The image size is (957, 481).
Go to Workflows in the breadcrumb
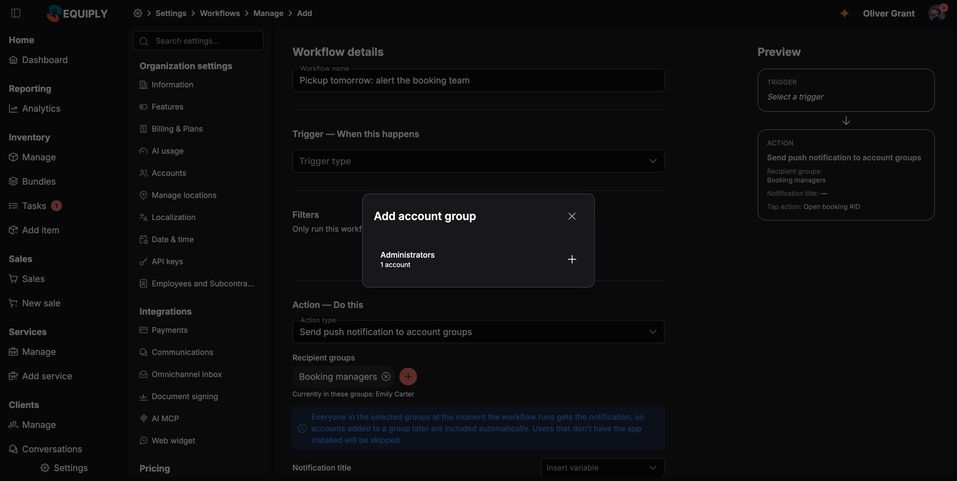220,13
